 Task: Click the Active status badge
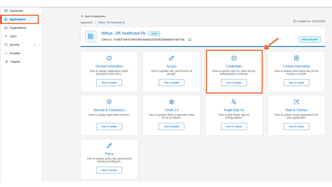pos(154,34)
